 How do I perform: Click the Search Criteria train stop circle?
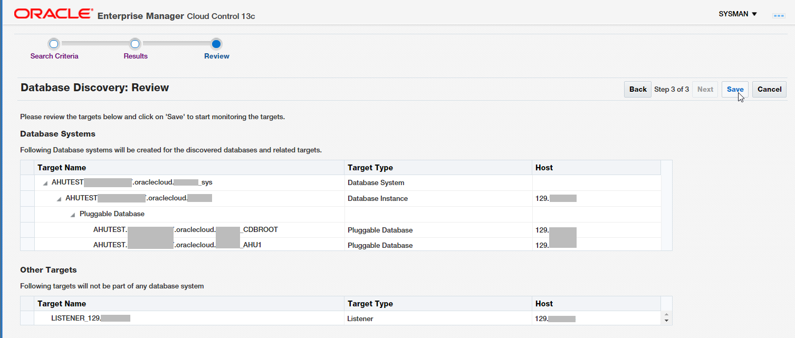(x=53, y=44)
